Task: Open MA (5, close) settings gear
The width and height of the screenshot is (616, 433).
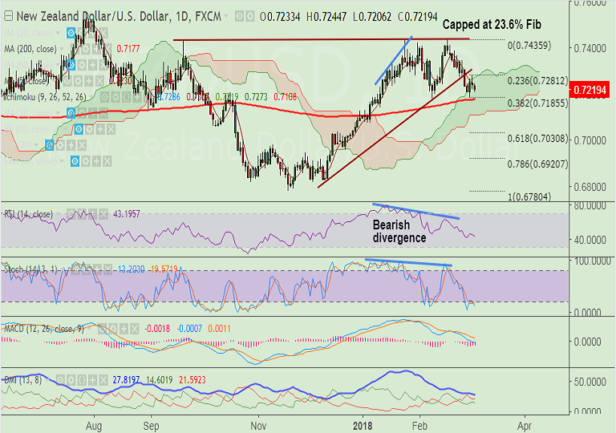Action: [x=78, y=81]
